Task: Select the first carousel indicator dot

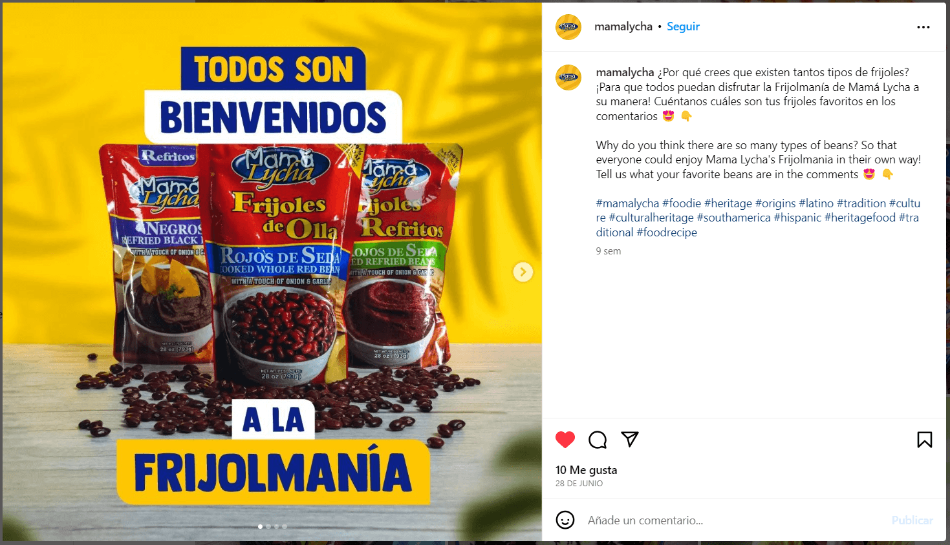Action: coord(261,526)
